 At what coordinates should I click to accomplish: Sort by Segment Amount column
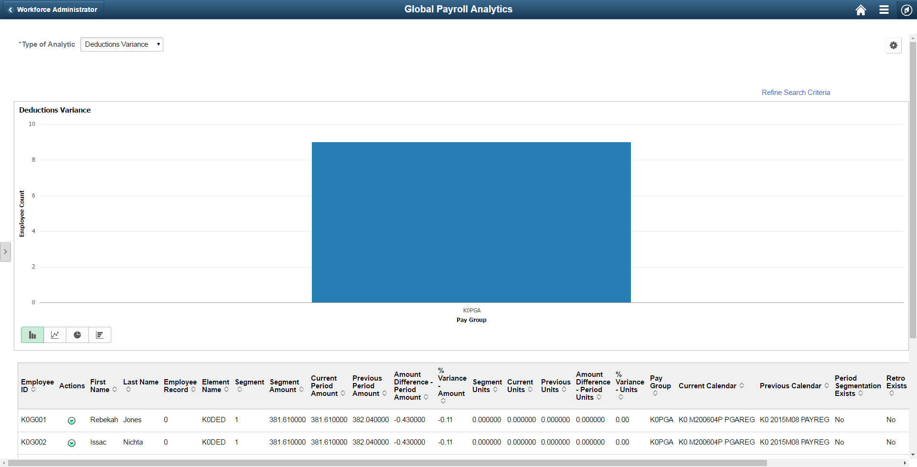tap(286, 385)
